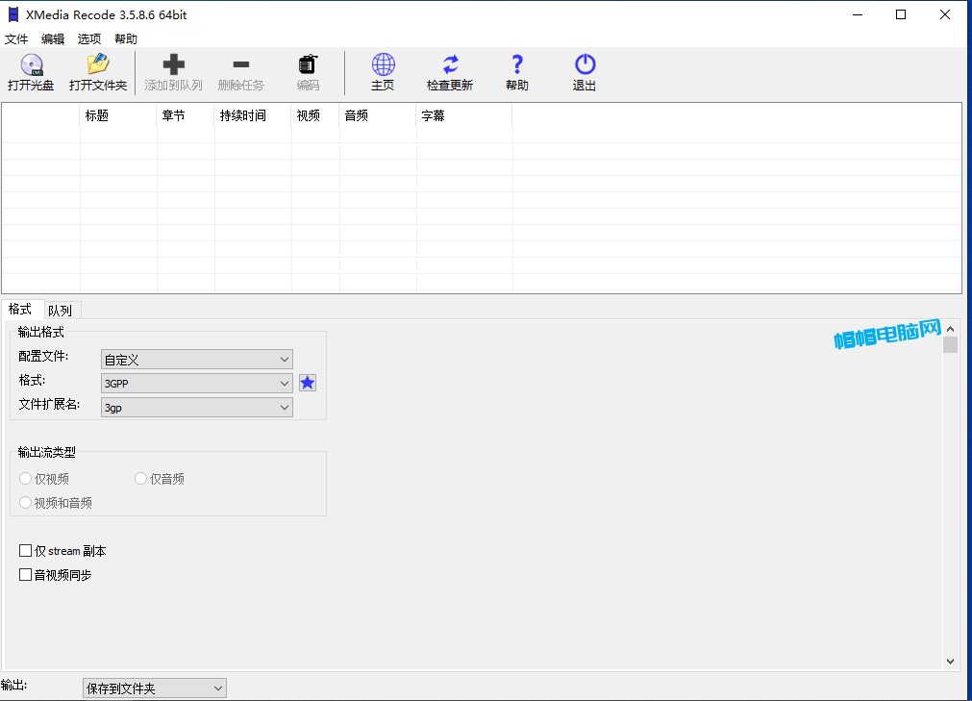The image size is (972, 701).
Task: Open the 格式 3GPP dropdown
Action: [x=197, y=383]
